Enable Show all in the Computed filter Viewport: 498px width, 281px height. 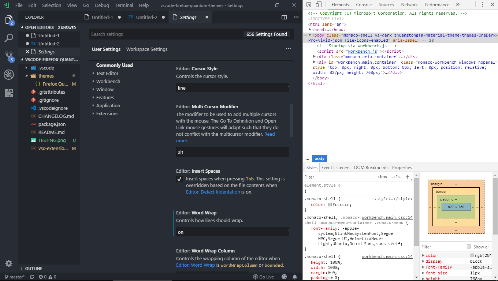(469, 246)
